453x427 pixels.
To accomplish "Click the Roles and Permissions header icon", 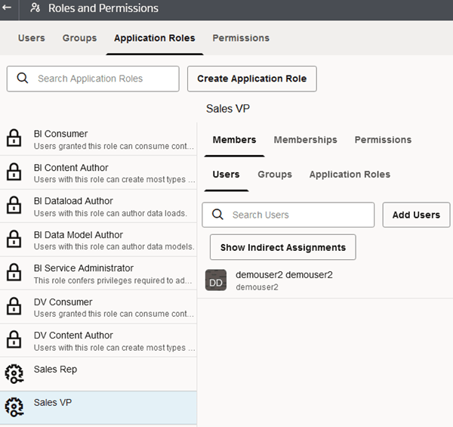I will pos(35,8).
